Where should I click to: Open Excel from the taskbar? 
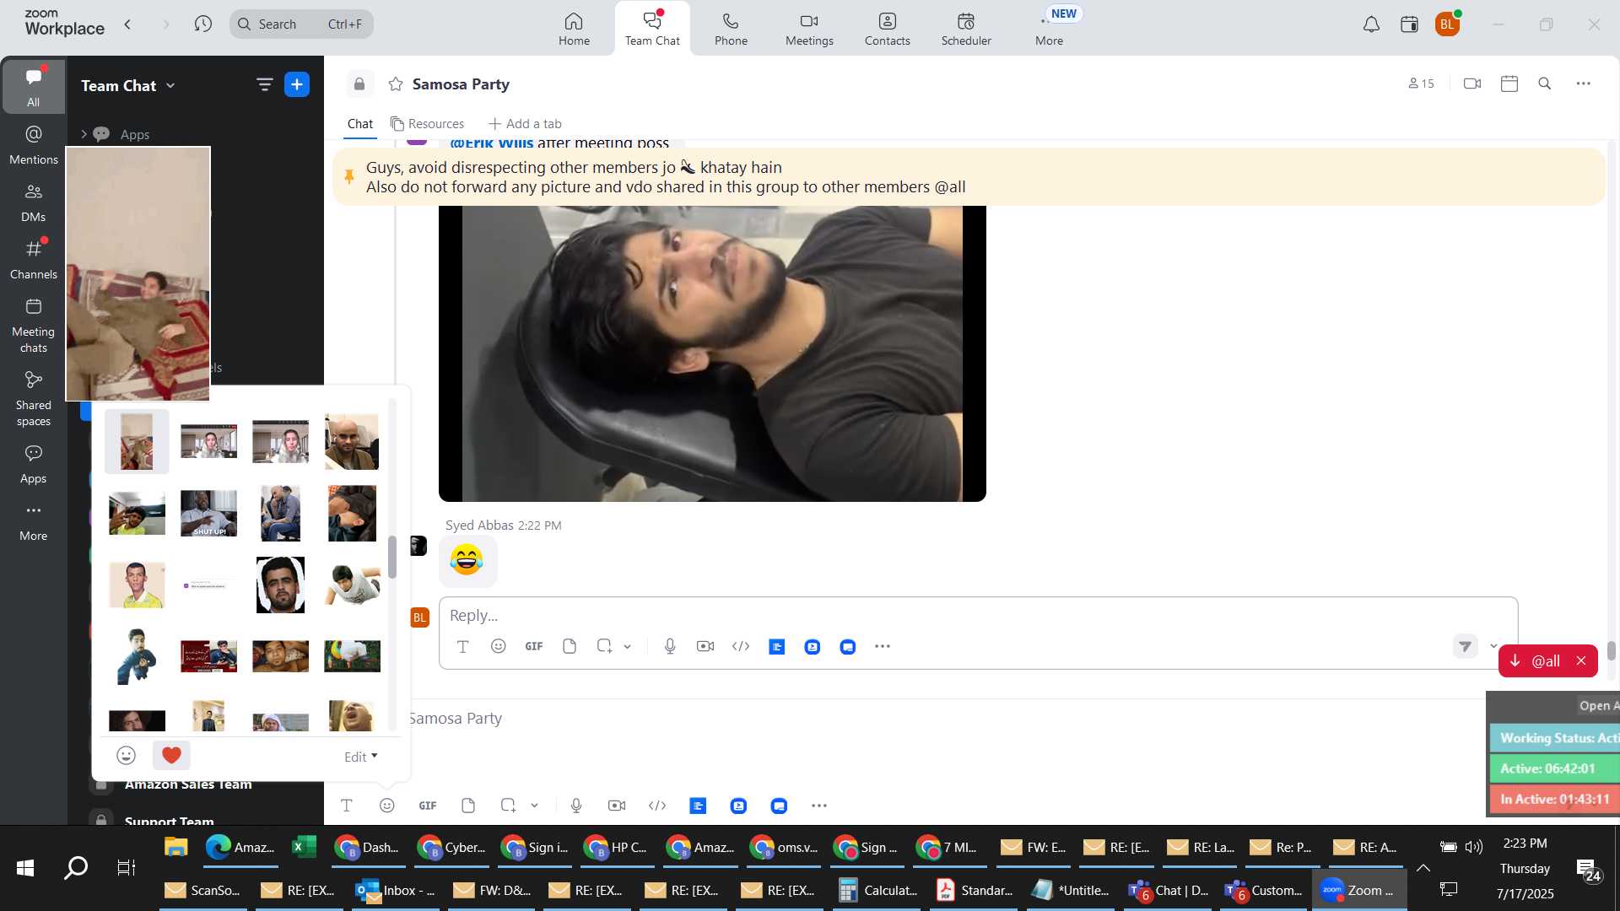pos(304,847)
